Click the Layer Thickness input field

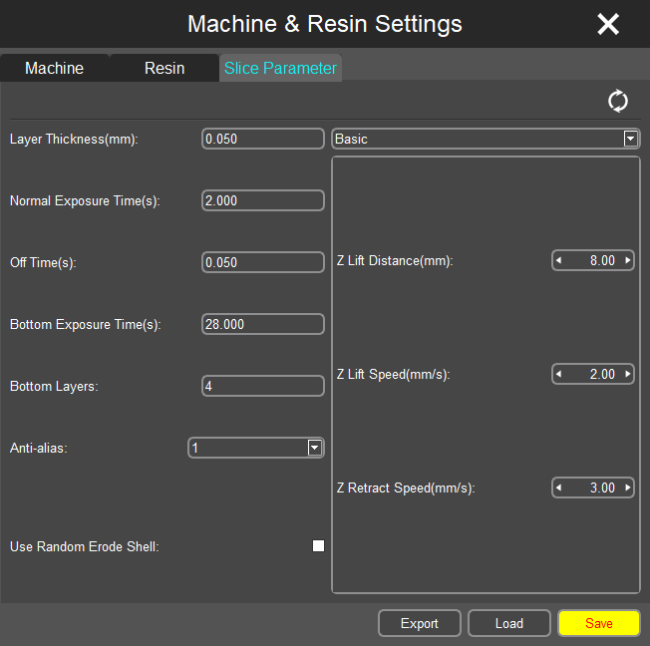[x=263, y=139]
